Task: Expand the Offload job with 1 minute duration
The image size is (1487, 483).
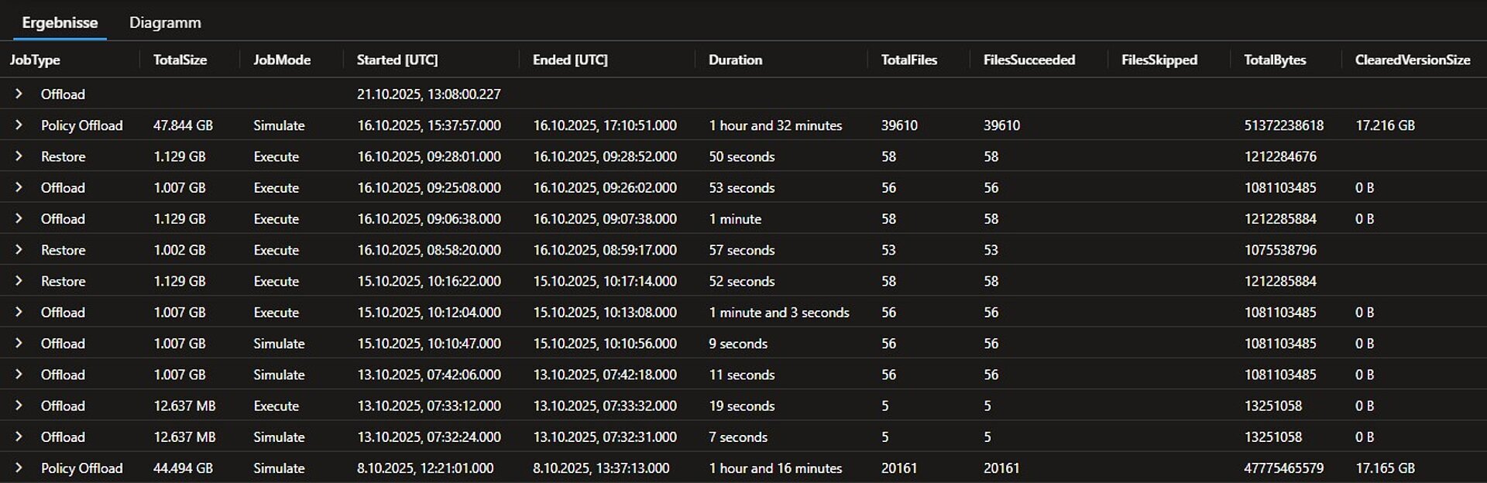Action: 19,218
